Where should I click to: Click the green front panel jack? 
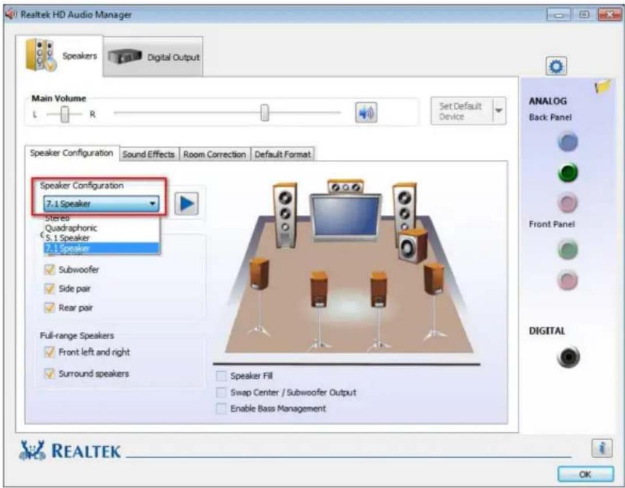coord(568,250)
